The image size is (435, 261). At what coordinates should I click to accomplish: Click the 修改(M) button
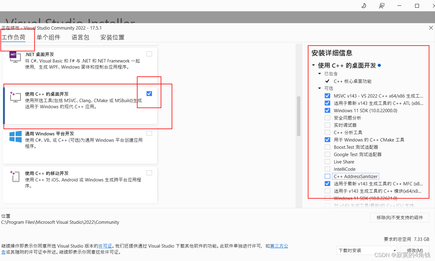click(x=415, y=251)
